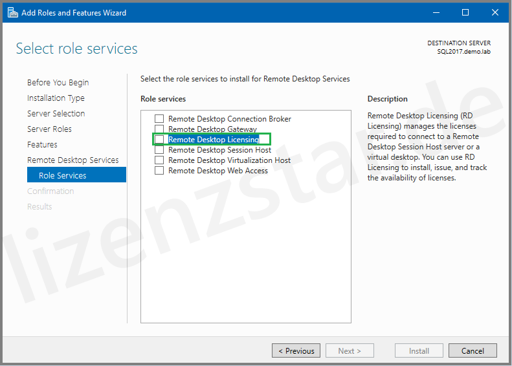This screenshot has width=512, height=366.
Task: Click the wizard icon in title bar
Action: [x=12, y=12]
